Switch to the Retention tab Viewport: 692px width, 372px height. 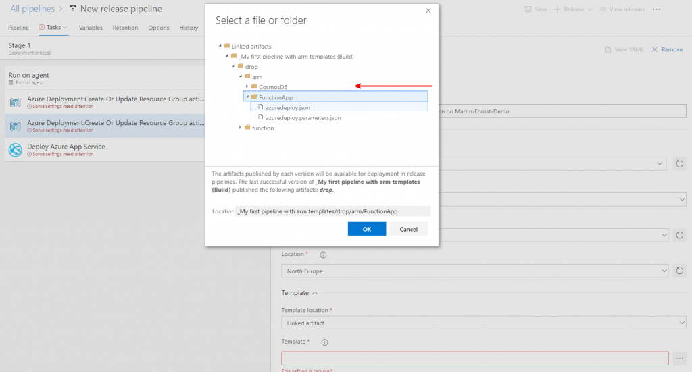(125, 27)
